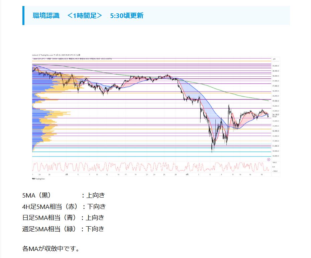Select the line 5MA(黒):上向き
Viewport: 311px width, 258px height.
click(64, 196)
